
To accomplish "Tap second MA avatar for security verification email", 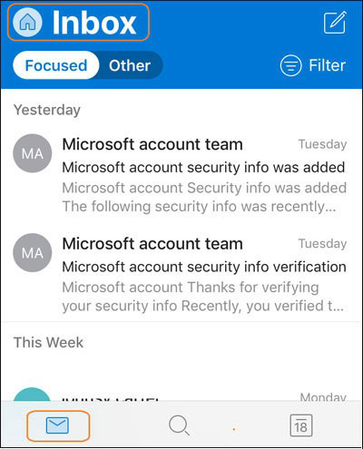I will click(x=33, y=253).
